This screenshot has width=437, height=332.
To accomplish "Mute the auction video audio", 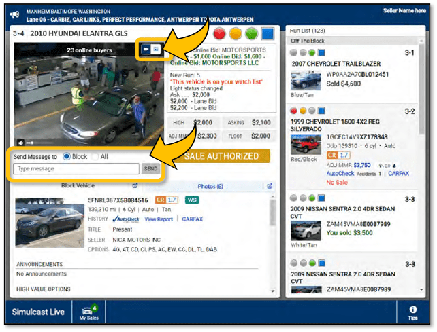I will (21, 143).
